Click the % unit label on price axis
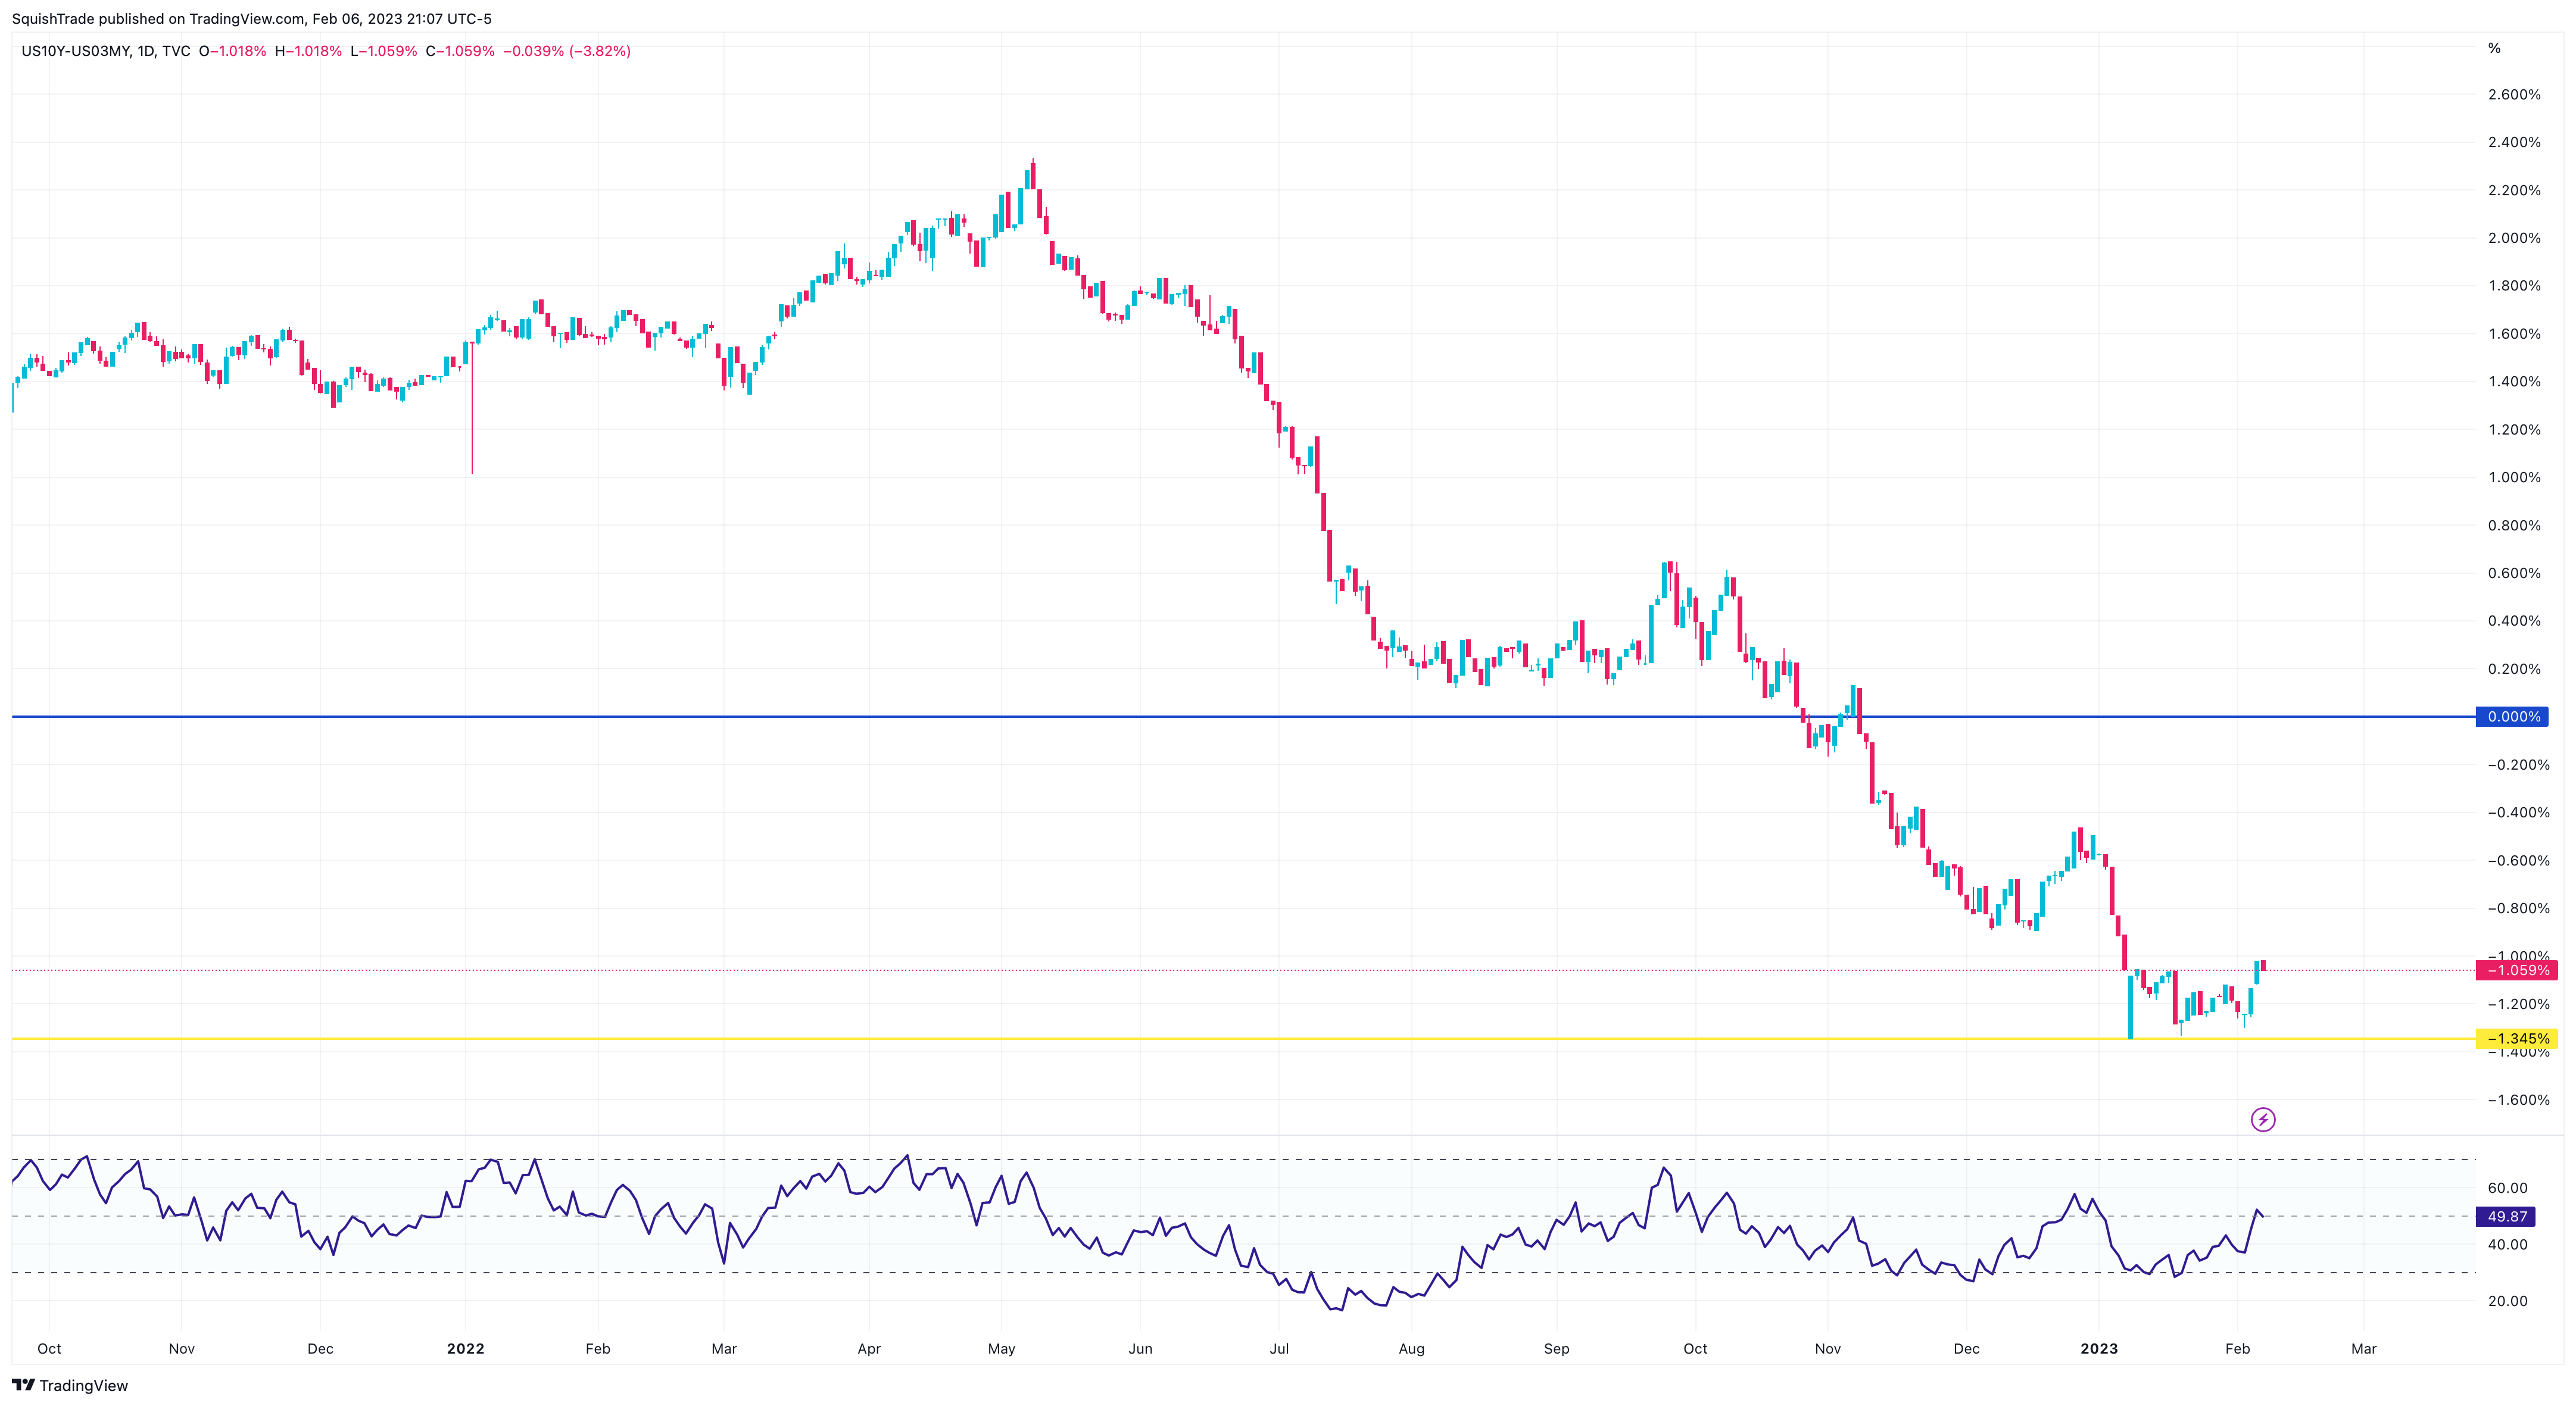The width and height of the screenshot is (2576, 1406). [x=2494, y=48]
